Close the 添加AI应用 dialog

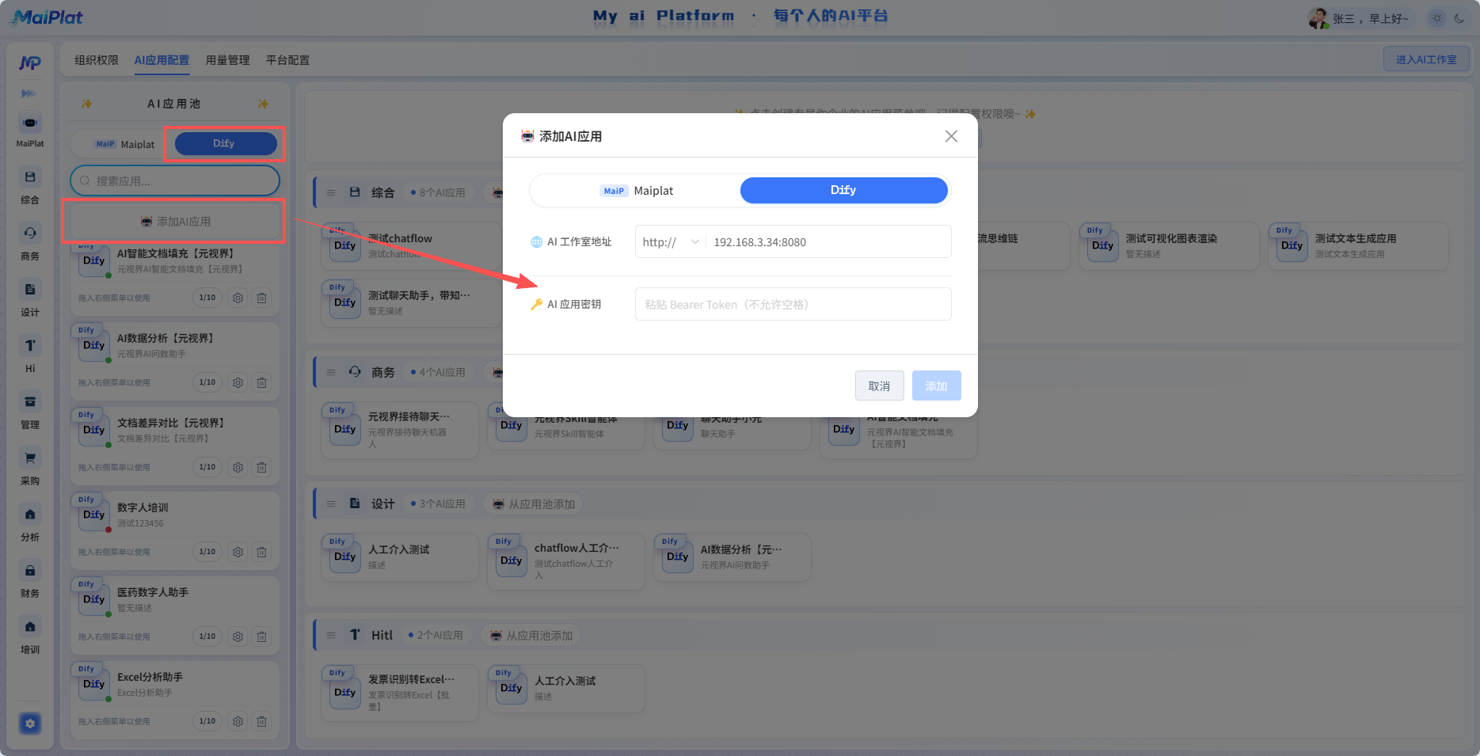click(x=951, y=136)
